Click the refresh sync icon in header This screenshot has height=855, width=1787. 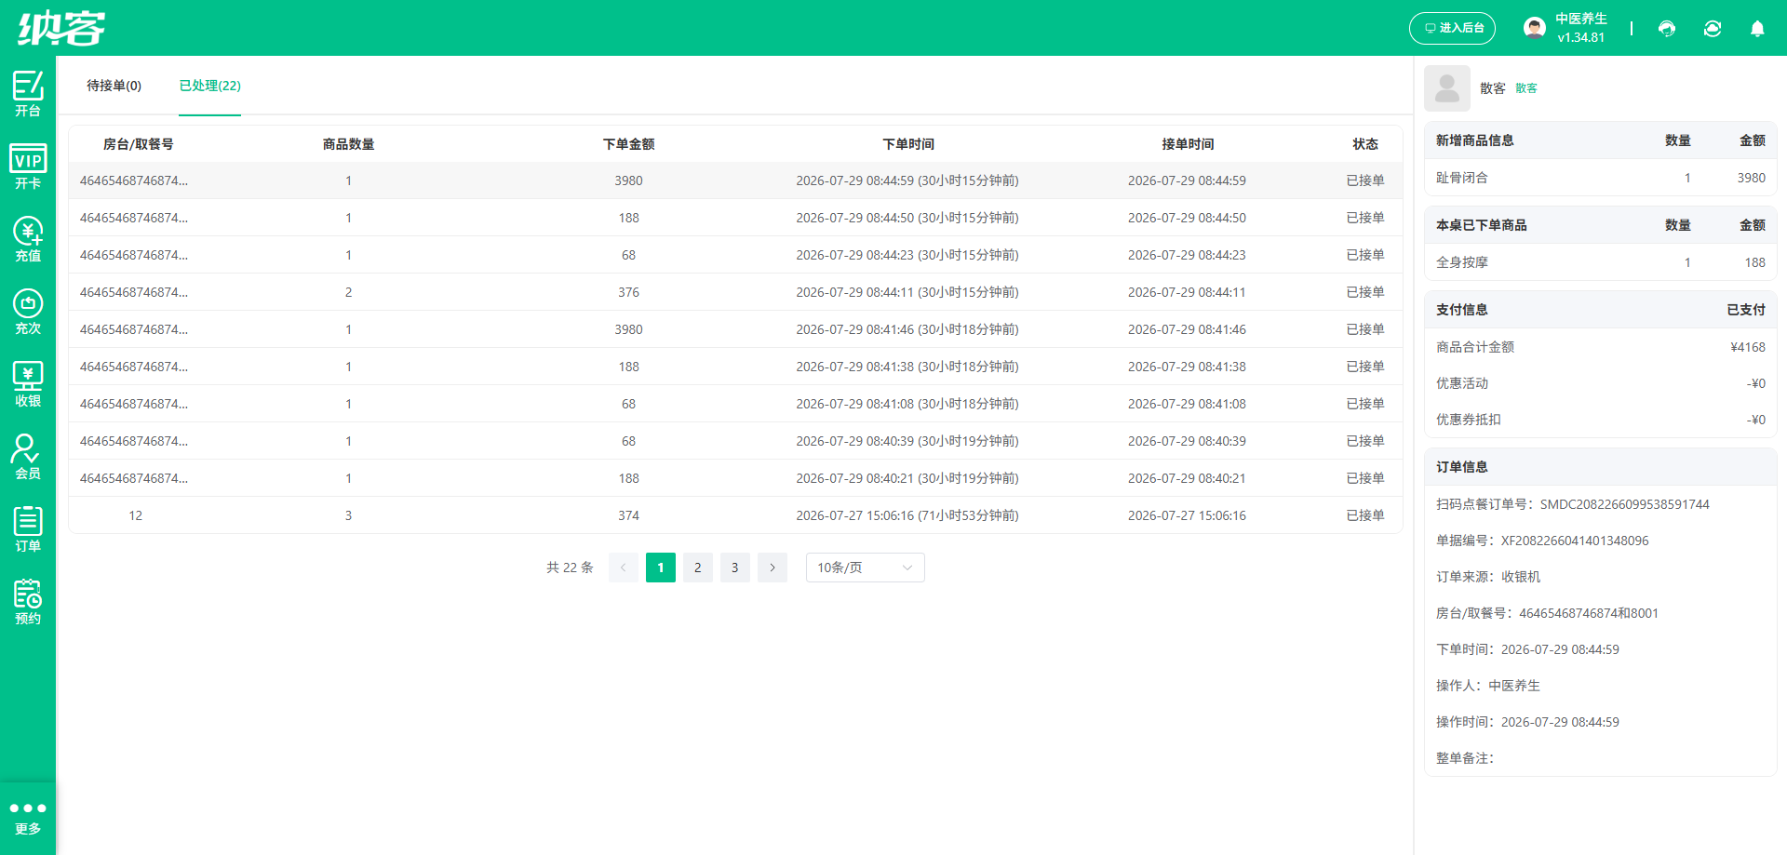click(x=1713, y=28)
